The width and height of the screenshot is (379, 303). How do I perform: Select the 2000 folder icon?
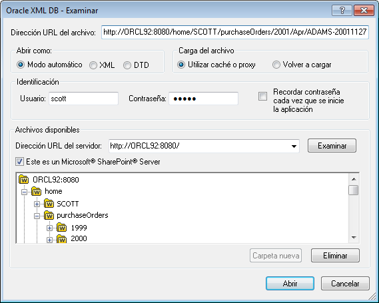(61, 239)
